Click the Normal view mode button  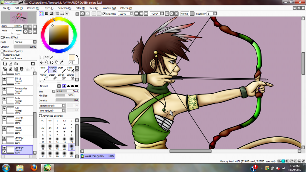tap(184, 14)
